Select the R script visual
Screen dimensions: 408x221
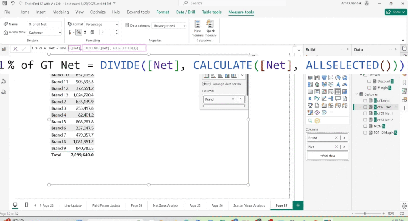(310, 98)
